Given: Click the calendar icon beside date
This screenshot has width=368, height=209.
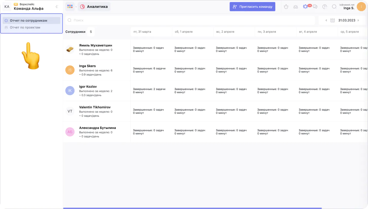Looking at the screenshot, I should (333, 20).
